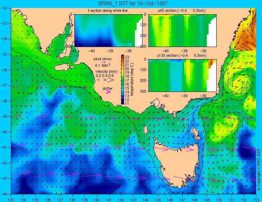Image resolution: width=262 pixels, height=202 pixels.
Task: Click longitude axis label 142
Action: 121,200
